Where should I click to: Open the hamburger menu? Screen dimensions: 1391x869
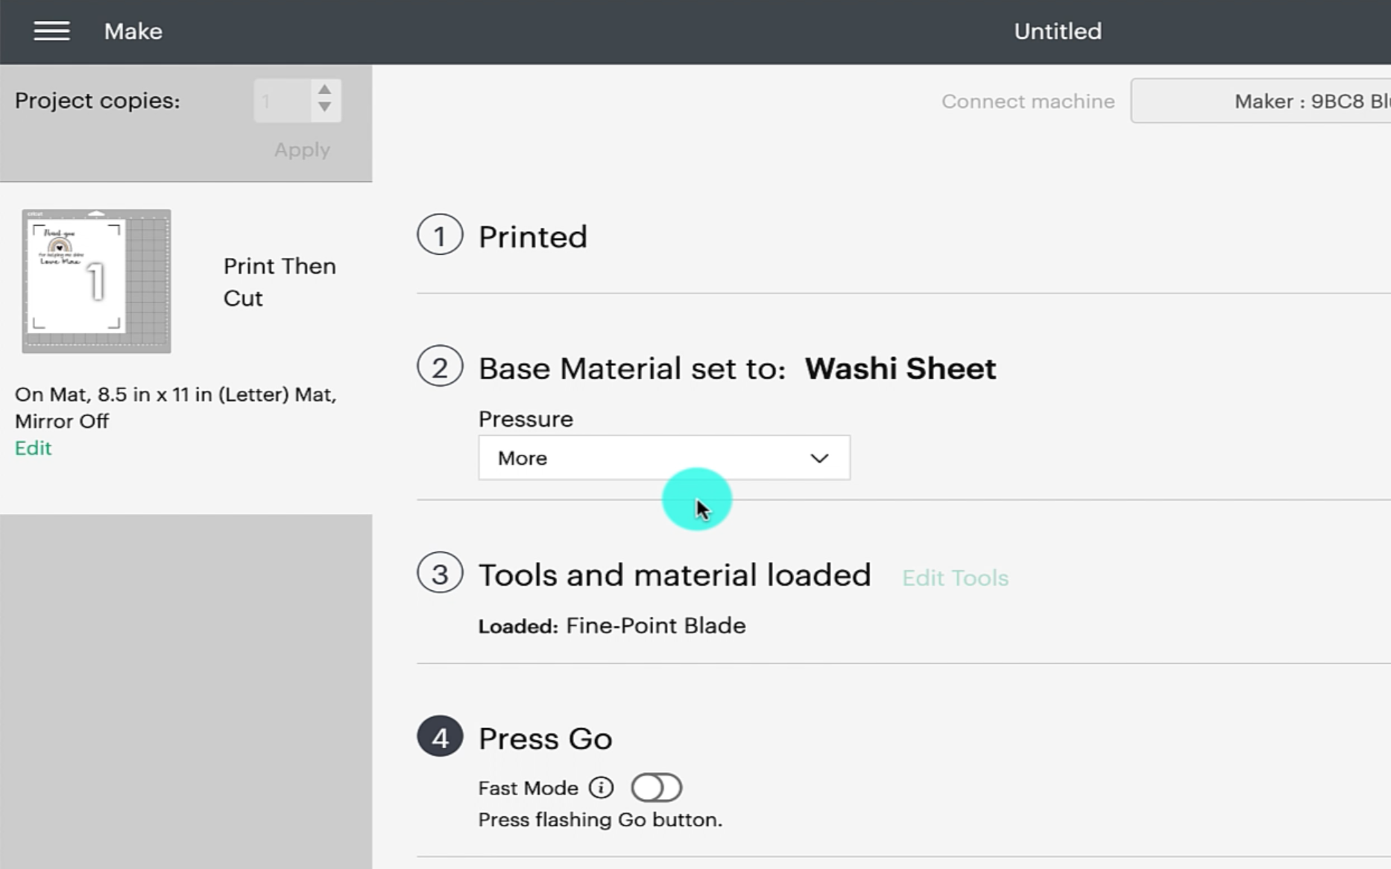pyautogui.click(x=51, y=31)
